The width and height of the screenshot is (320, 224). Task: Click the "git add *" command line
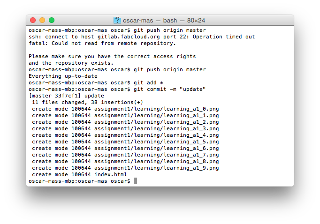click(x=147, y=82)
